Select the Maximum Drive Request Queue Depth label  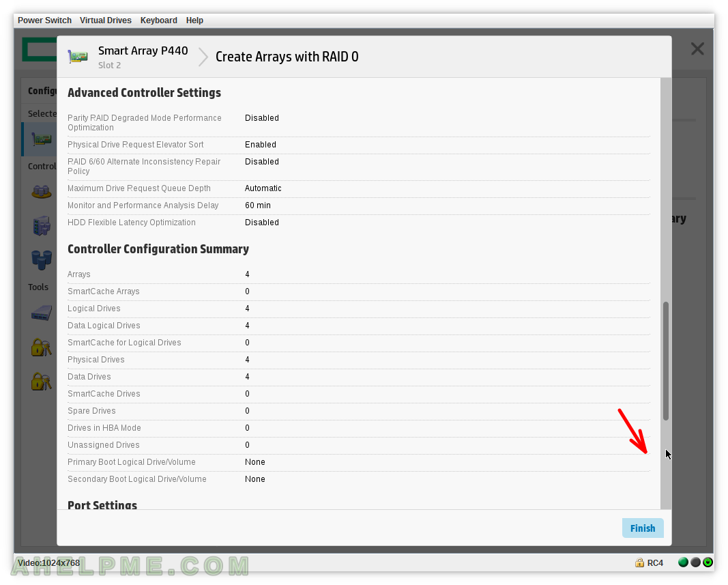coord(139,188)
